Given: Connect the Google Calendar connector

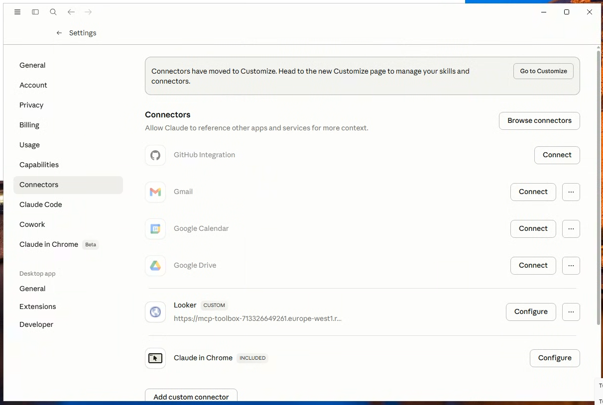Looking at the screenshot, I should [x=533, y=229].
